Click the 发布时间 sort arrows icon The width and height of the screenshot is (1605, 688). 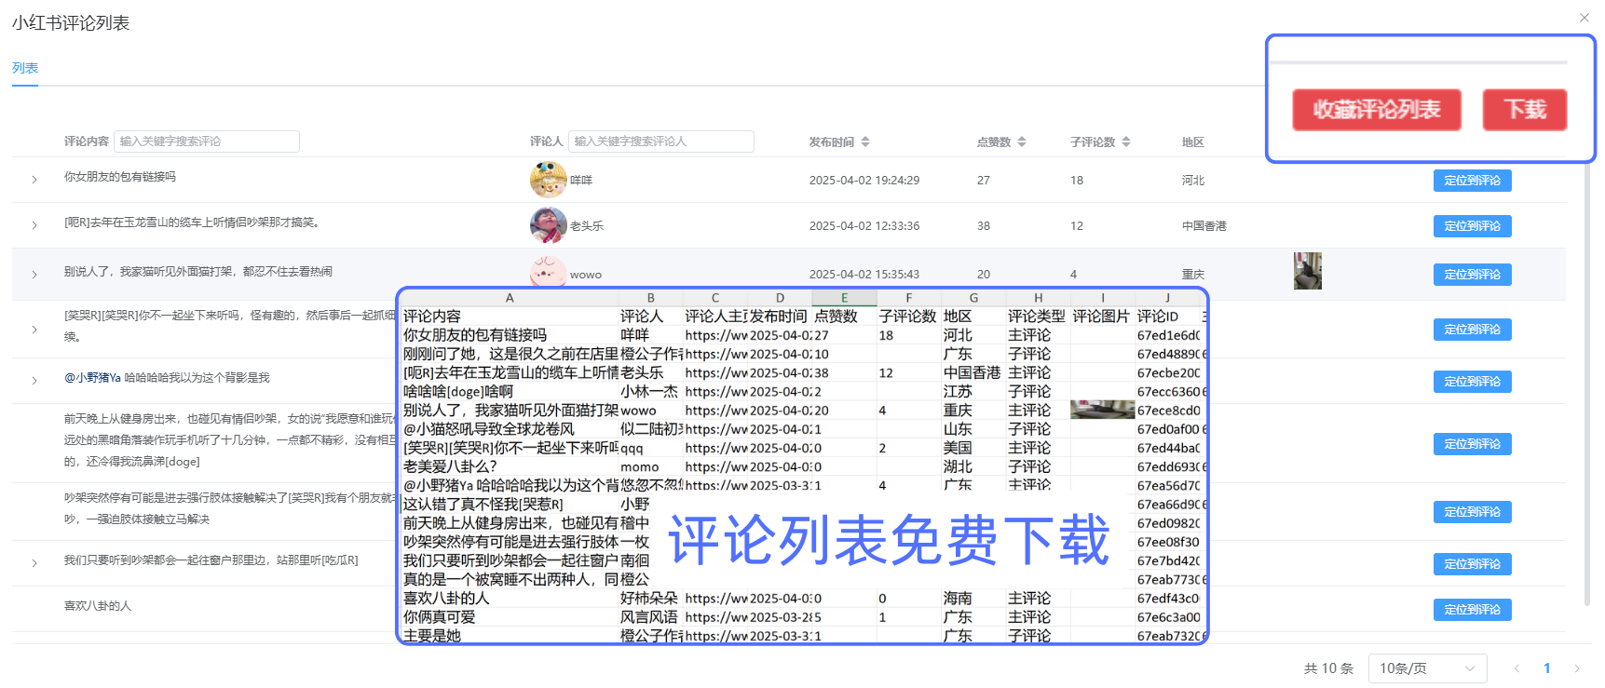[x=865, y=142]
